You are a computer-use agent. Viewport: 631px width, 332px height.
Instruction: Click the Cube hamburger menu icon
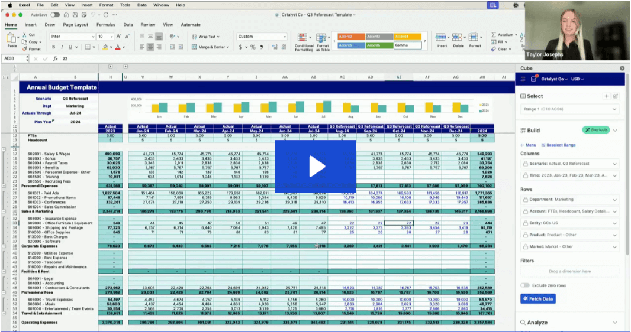click(523, 79)
